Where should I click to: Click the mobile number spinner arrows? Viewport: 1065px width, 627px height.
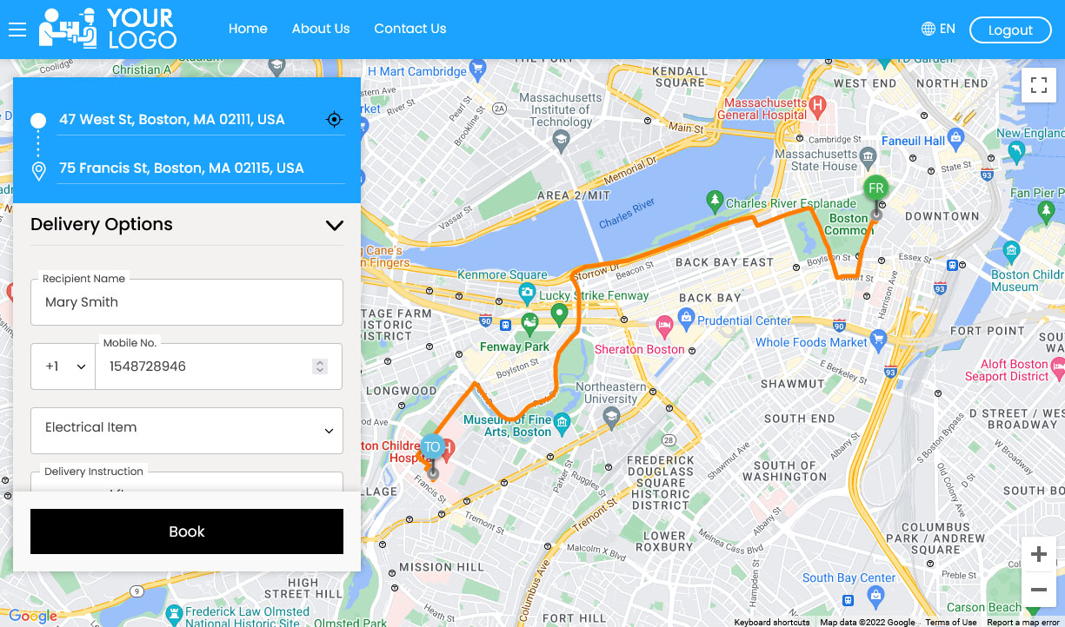(320, 366)
